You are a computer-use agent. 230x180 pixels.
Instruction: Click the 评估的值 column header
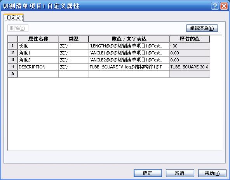(190, 39)
